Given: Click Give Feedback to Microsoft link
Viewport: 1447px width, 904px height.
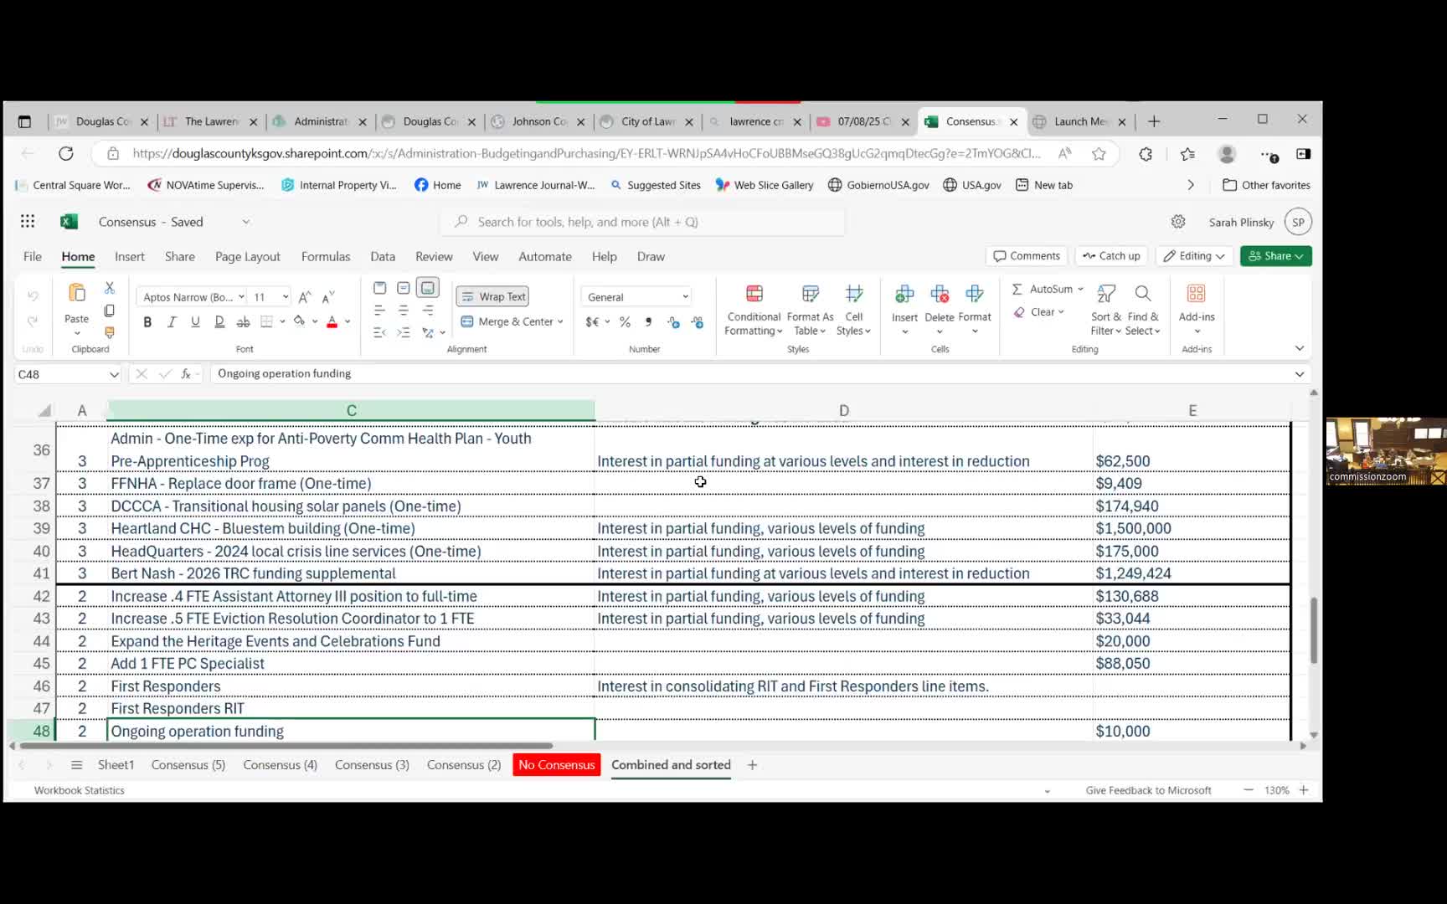Looking at the screenshot, I should pyautogui.click(x=1148, y=790).
